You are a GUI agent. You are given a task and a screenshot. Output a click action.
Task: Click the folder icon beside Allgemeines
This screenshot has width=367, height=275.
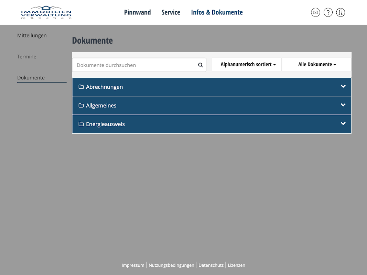point(81,106)
